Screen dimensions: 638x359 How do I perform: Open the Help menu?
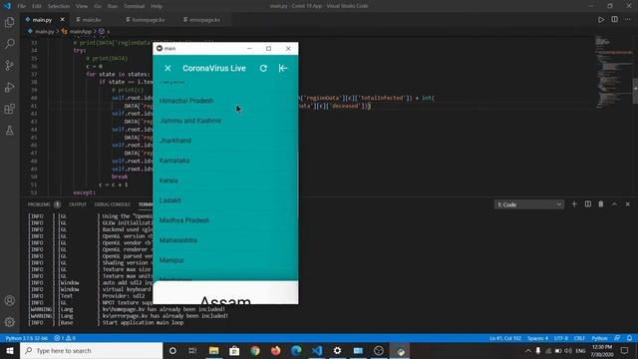coord(157,6)
